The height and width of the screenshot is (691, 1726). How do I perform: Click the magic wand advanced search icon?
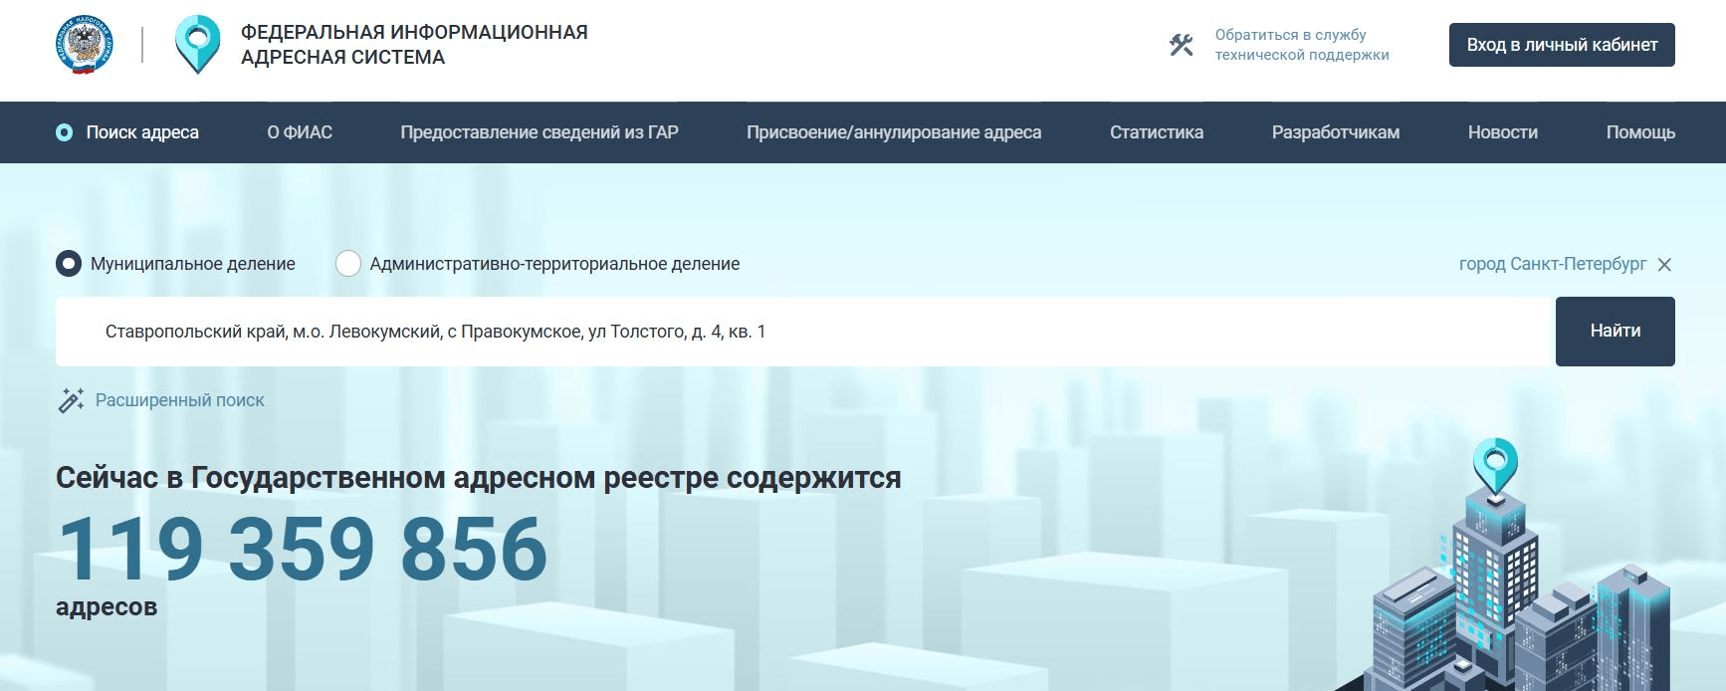pos(70,400)
